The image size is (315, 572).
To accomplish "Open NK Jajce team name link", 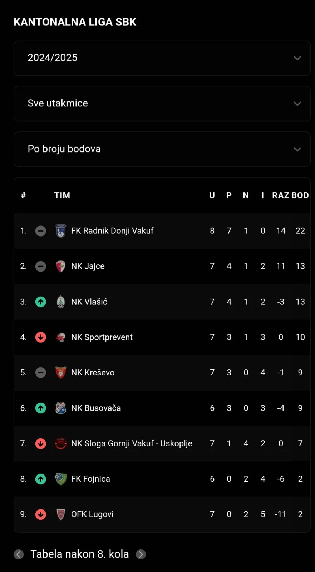I will tap(88, 266).
